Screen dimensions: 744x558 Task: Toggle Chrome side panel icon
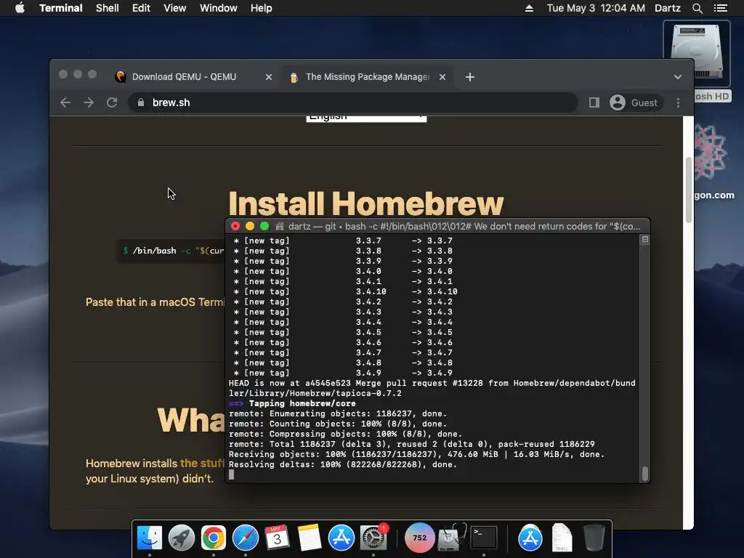594,102
